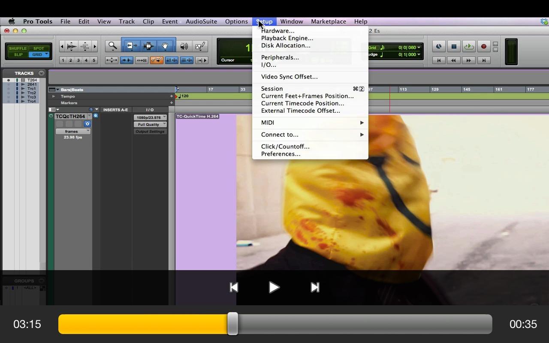This screenshot has height=343, width=549.
Task: Click the plus icon on Markers ruler
Action: [x=172, y=103]
